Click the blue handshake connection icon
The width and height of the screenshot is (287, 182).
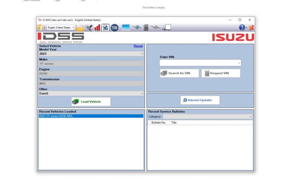click(136, 28)
